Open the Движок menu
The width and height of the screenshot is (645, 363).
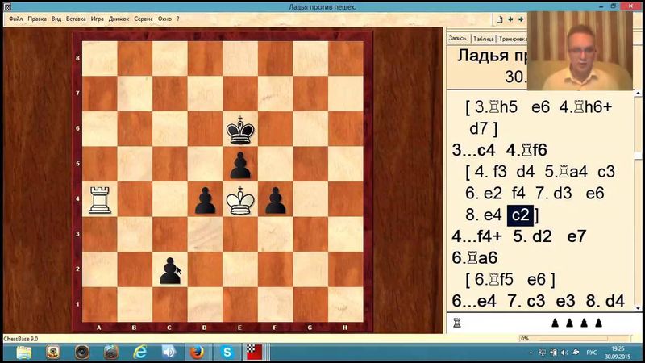click(x=117, y=17)
